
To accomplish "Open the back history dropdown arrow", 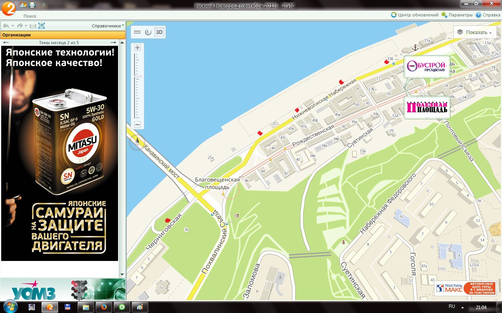I will coord(13,26).
